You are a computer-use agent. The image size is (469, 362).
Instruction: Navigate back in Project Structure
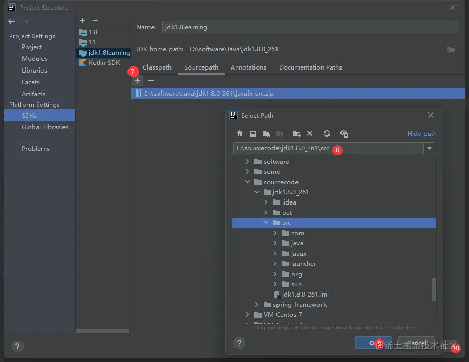point(12,21)
